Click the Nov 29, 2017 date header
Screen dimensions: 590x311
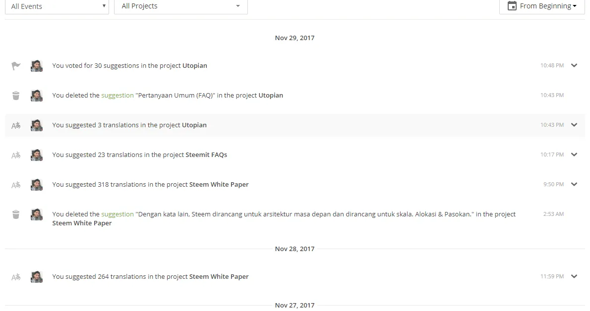pos(295,38)
